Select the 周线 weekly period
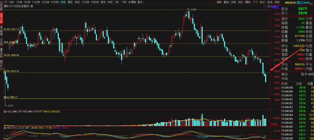 click(x=70, y=2)
